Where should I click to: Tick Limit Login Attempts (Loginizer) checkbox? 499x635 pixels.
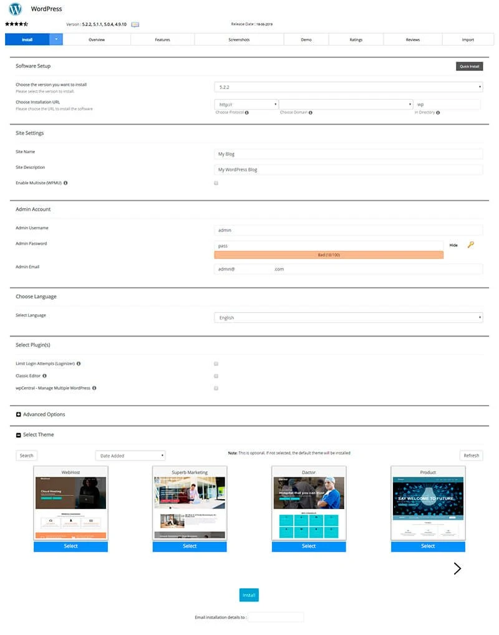tap(216, 364)
